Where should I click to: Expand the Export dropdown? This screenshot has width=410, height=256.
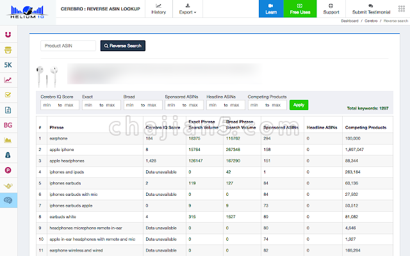[x=188, y=9]
